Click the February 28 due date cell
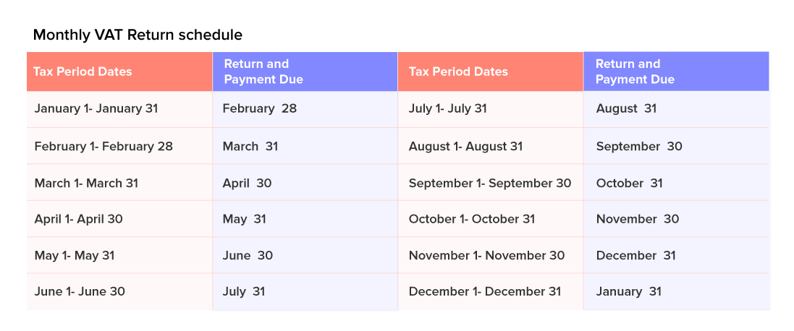The height and width of the screenshot is (331, 794). [x=260, y=109]
